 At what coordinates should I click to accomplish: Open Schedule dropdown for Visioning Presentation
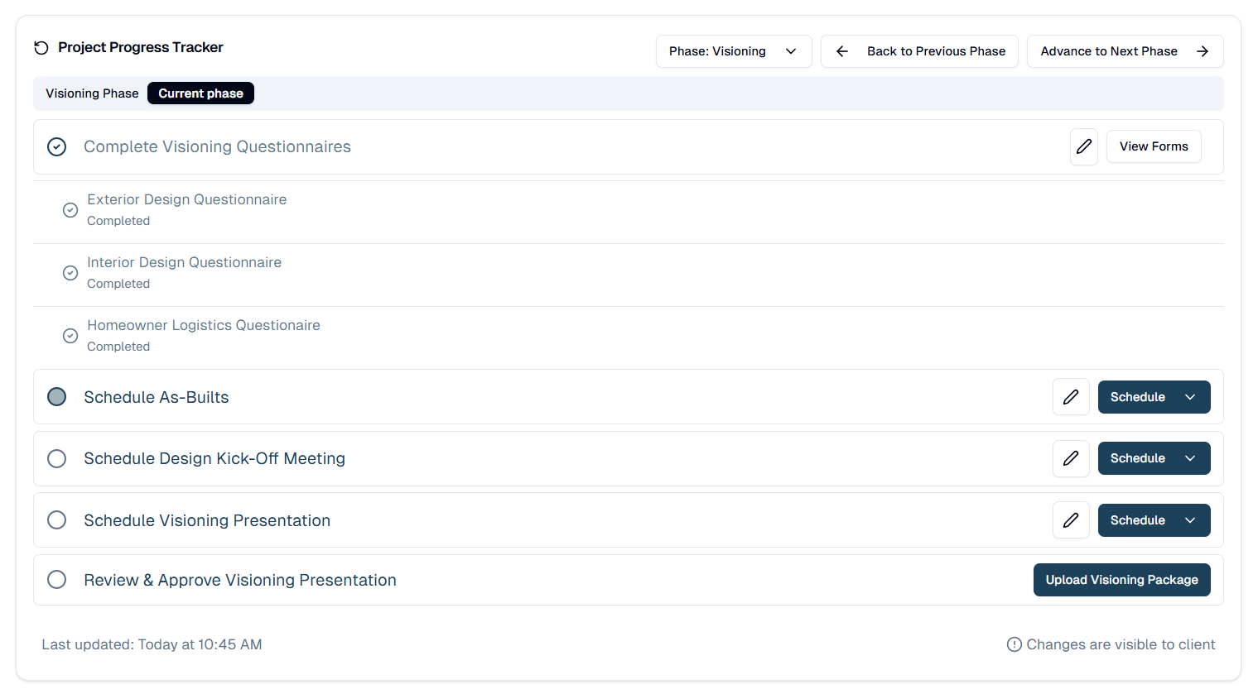(x=1154, y=520)
